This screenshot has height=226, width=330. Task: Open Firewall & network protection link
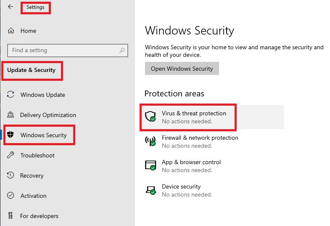[200, 138]
